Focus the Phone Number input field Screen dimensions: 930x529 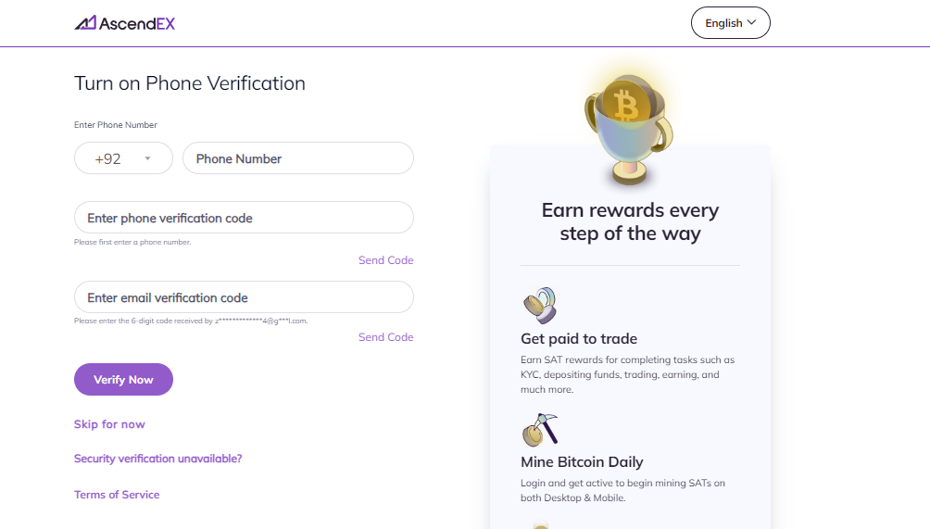297,158
